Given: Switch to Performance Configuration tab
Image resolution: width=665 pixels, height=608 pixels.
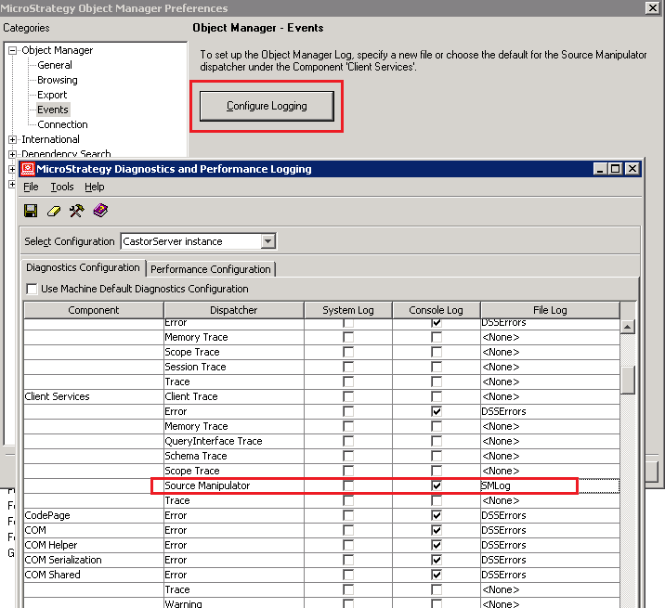Looking at the screenshot, I should [x=211, y=269].
